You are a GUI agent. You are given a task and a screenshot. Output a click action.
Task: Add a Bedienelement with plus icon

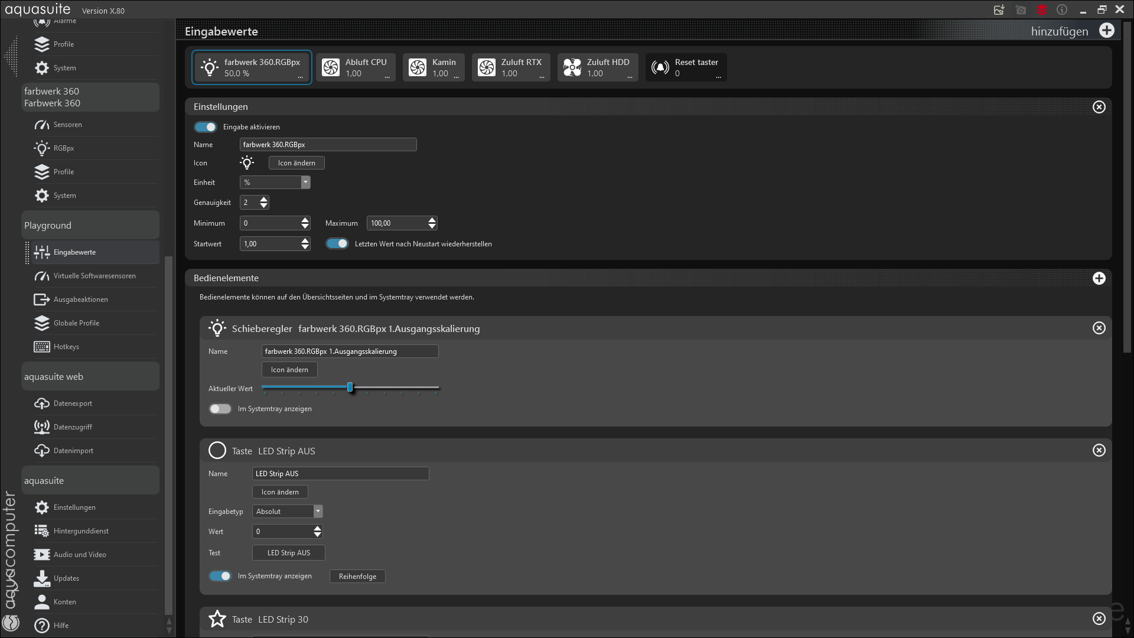1099,278
